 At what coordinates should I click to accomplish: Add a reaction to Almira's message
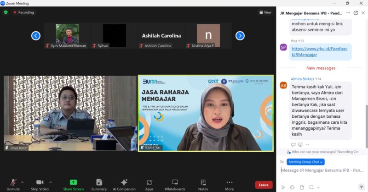tap(300, 144)
